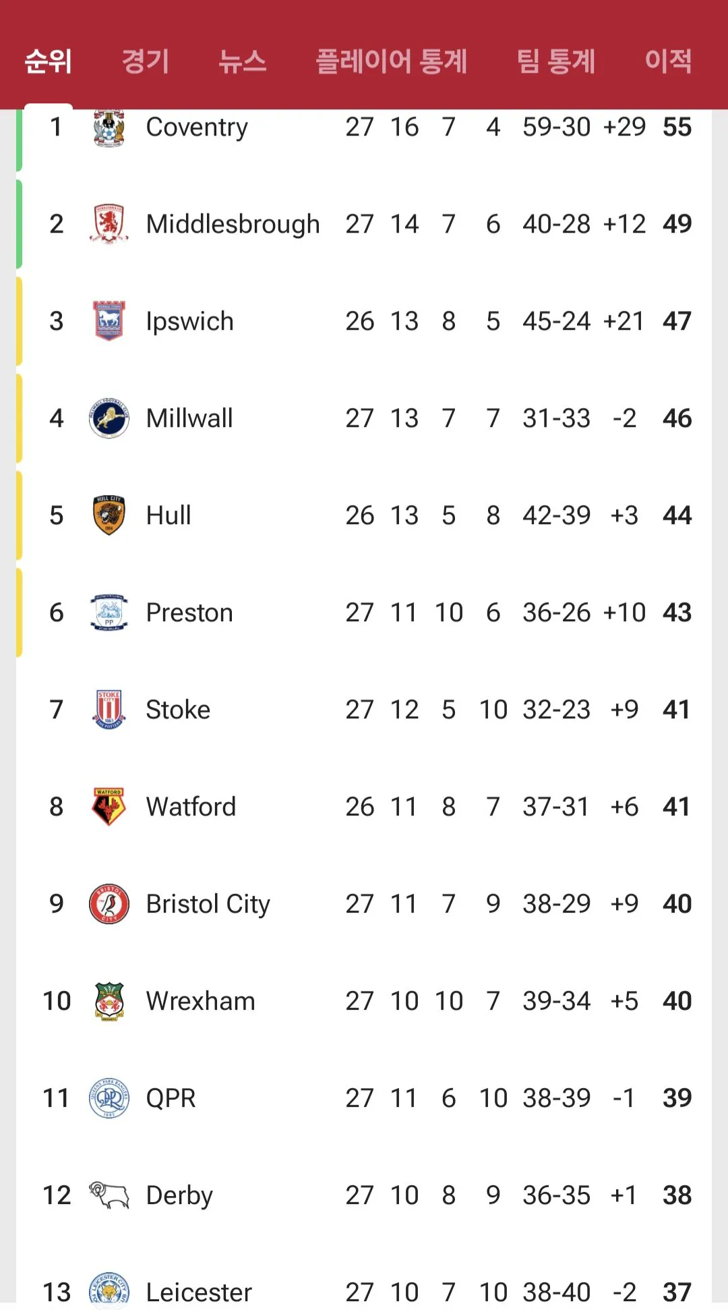Open the Coventry club crest
This screenshot has width=728, height=1310.
point(109,128)
